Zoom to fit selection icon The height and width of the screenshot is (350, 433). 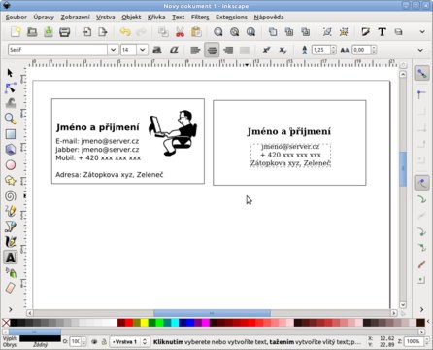218,32
